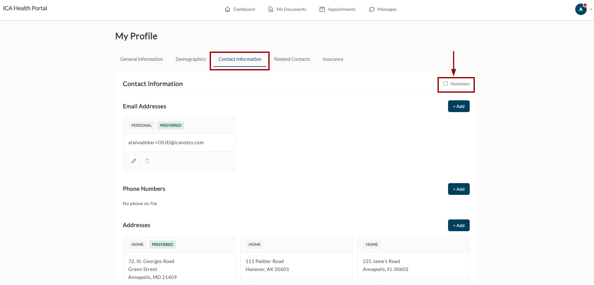Click the Dashboard home icon
This screenshot has width=594, height=285.
228,9
